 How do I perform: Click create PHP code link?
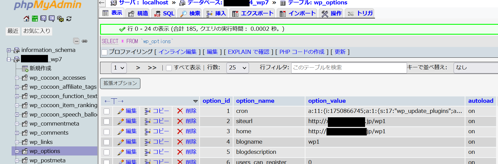(302, 52)
